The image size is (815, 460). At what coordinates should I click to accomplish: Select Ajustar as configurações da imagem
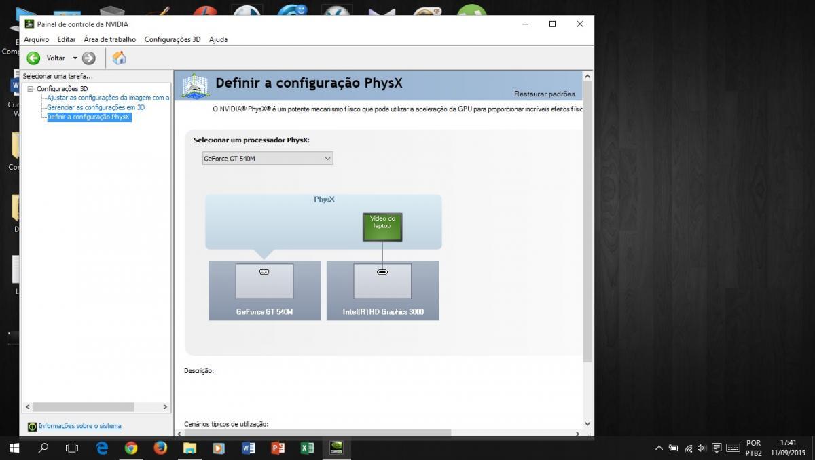108,98
